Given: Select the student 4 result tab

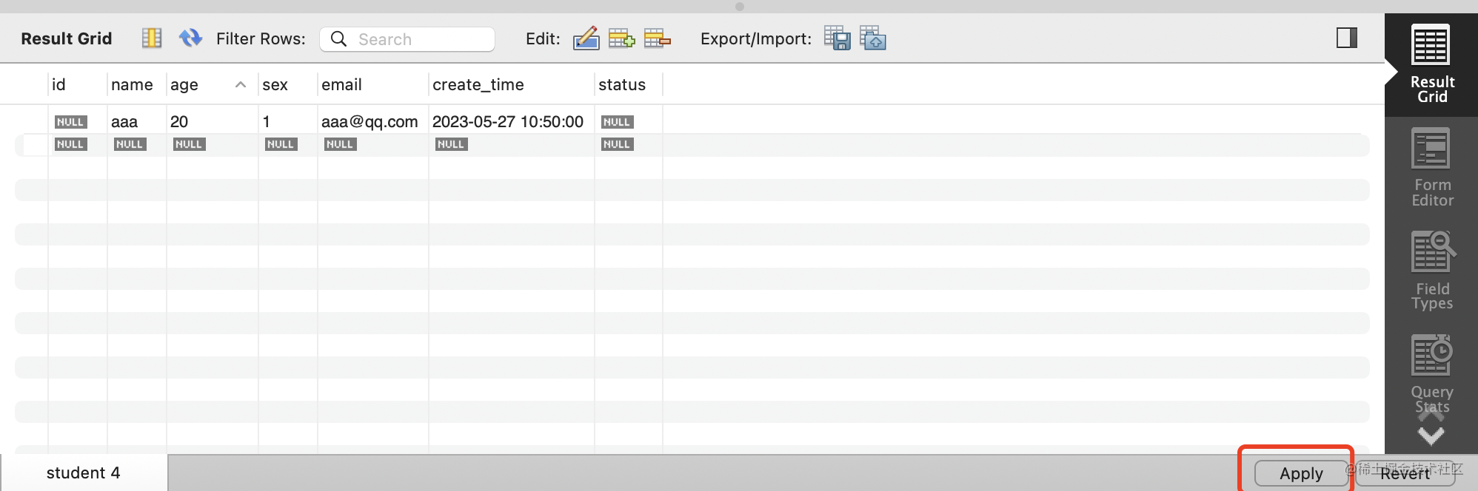Looking at the screenshot, I should tap(83, 473).
